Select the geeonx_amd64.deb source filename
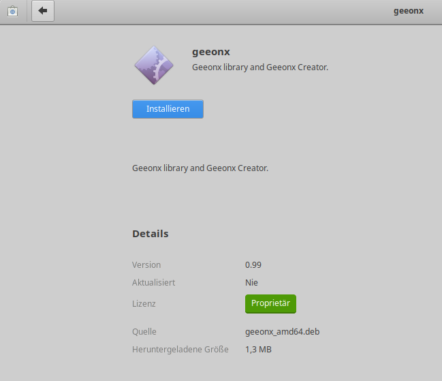 282,332
